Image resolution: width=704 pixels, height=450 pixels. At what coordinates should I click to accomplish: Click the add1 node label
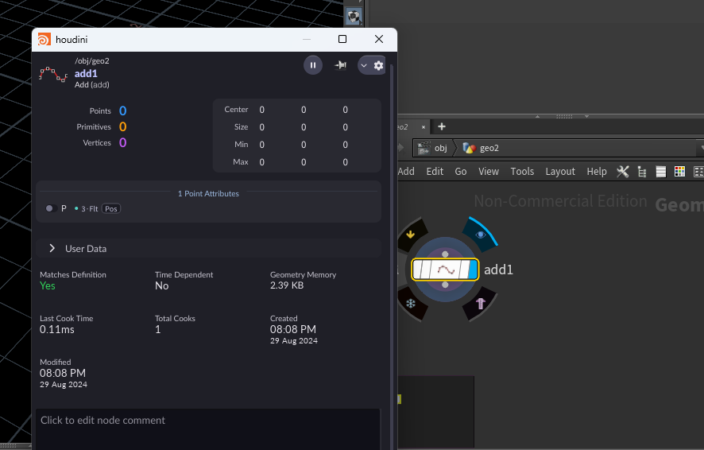tap(498, 270)
